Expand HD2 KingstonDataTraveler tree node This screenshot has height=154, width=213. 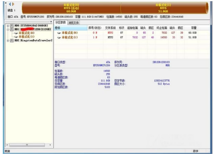8,41
